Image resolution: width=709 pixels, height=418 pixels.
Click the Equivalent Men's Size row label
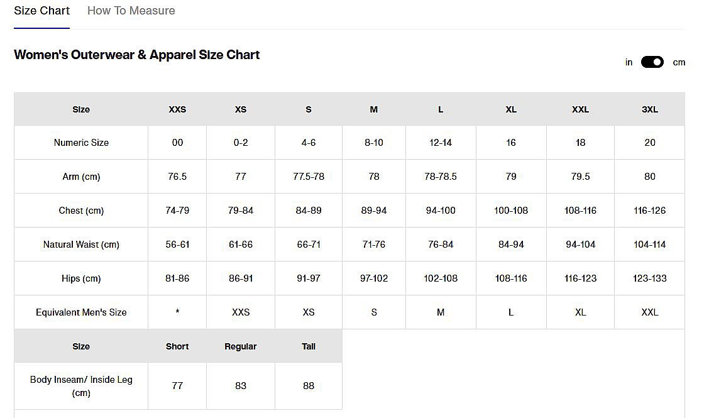pyautogui.click(x=81, y=312)
